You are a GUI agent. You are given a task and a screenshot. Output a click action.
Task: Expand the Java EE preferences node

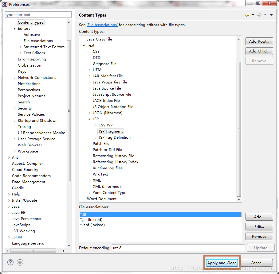(x=9, y=213)
